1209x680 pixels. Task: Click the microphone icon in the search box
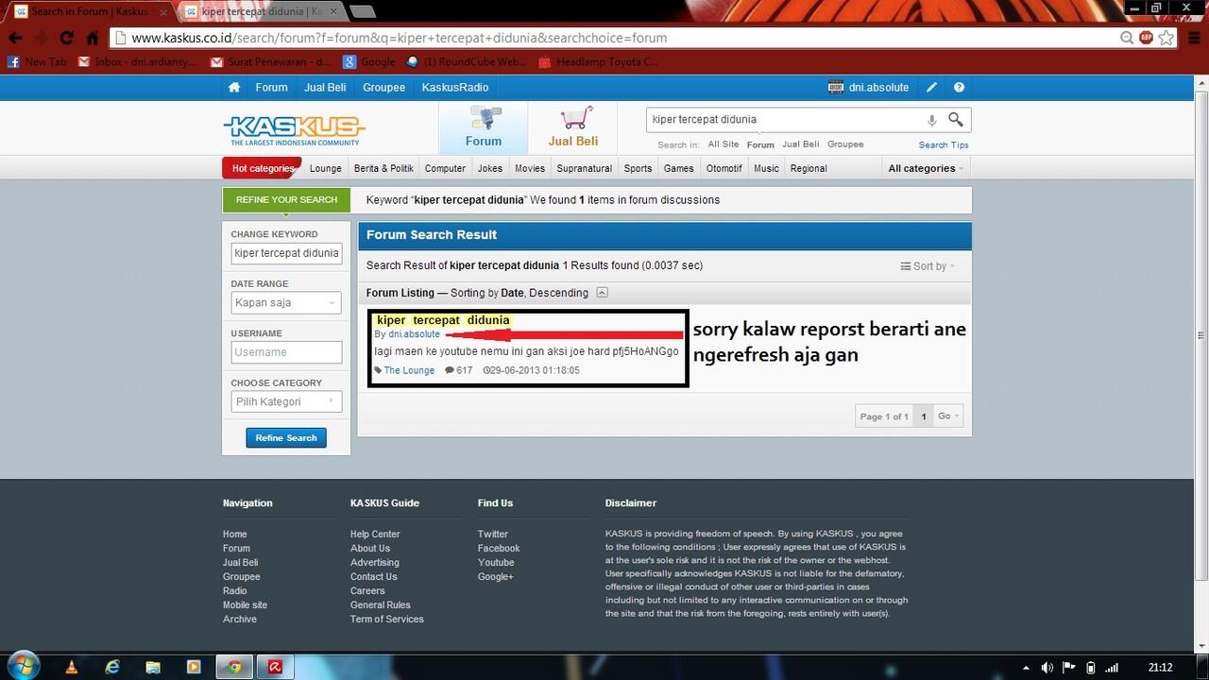click(x=931, y=120)
